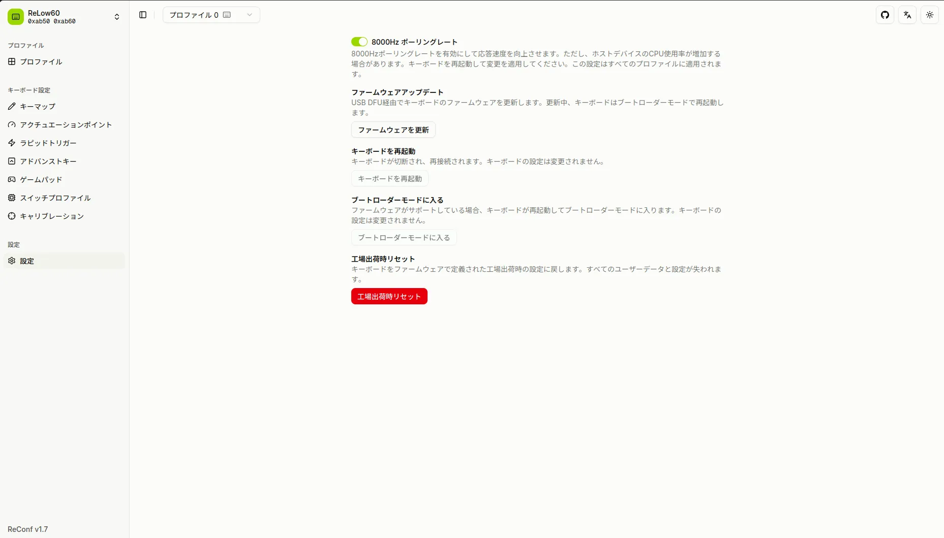Open the プロファイル 0 dropdown
The width and height of the screenshot is (944, 538).
[211, 15]
